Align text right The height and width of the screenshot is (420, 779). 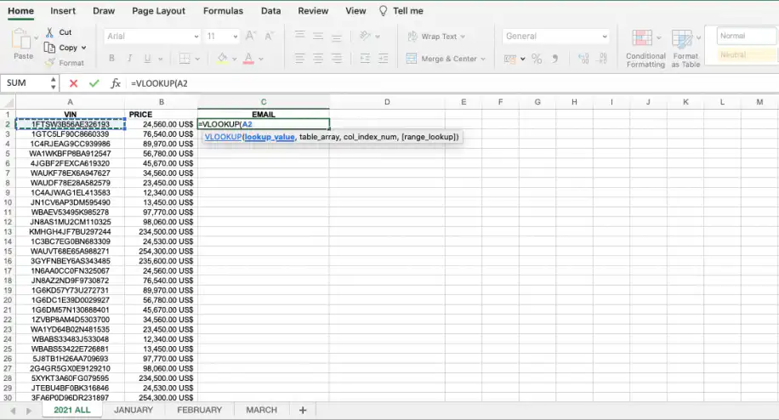[336, 59]
